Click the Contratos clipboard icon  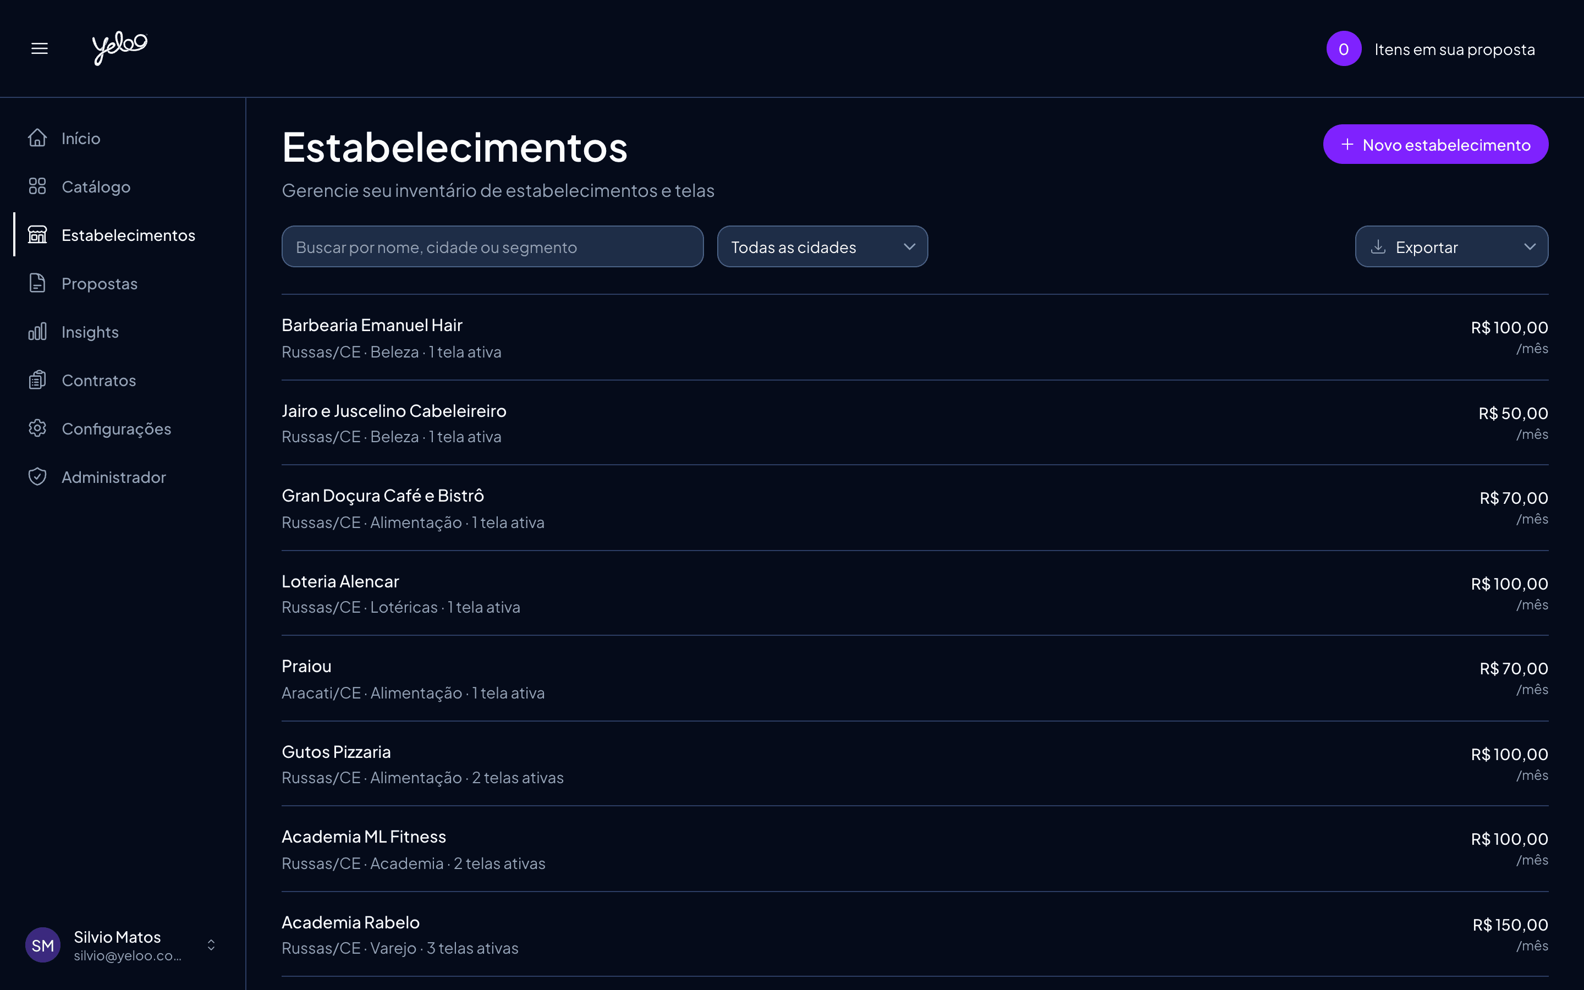click(37, 380)
